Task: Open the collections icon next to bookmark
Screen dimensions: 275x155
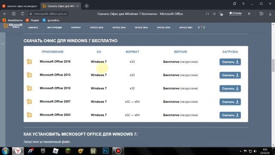Action: (261, 14)
